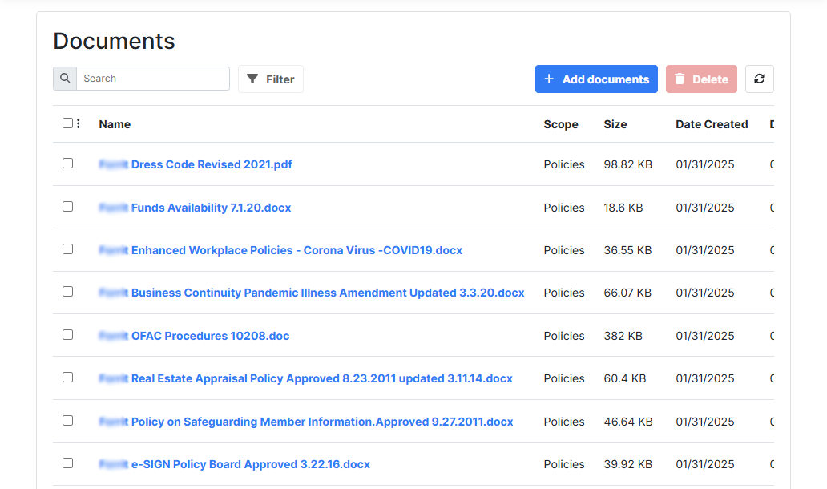Tick the OFAC Procedures 10208.doc checkbox
The image size is (827, 489).
(67, 335)
